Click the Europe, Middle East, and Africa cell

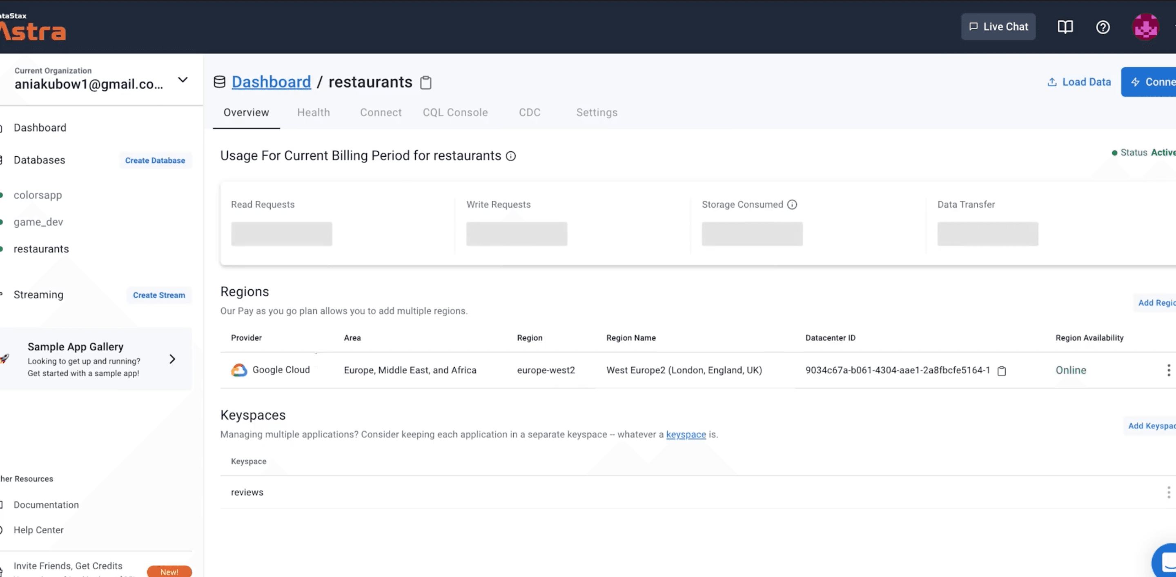tap(410, 371)
